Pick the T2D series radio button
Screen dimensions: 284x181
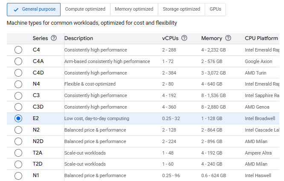tap(18, 164)
